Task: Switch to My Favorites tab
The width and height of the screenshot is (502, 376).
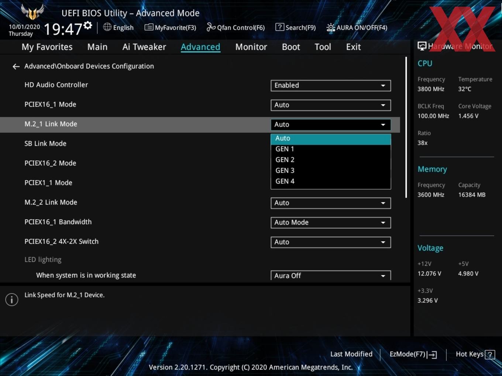Action: pos(47,47)
